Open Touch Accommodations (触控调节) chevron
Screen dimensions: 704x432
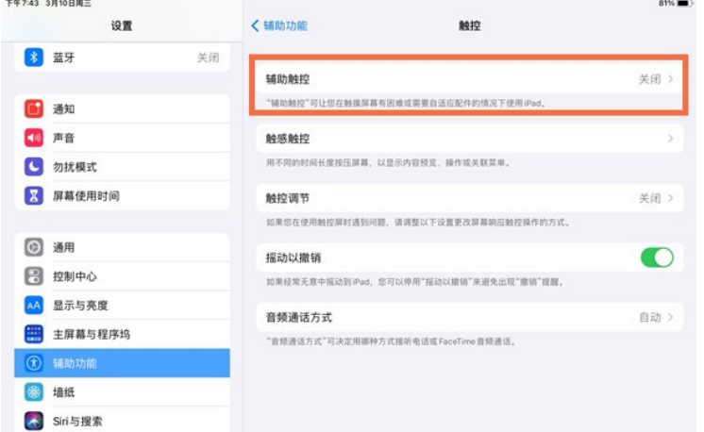point(671,199)
